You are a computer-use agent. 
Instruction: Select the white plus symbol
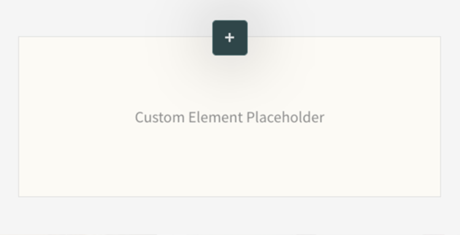click(x=230, y=38)
